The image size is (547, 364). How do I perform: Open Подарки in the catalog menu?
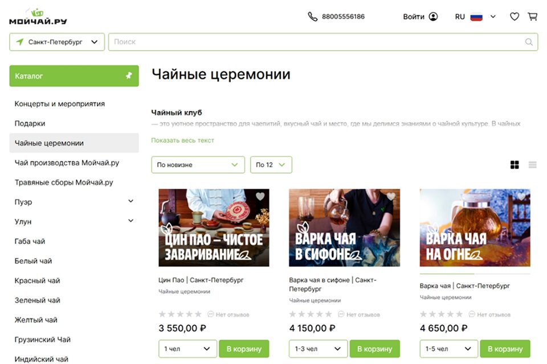[x=30, y=123]
